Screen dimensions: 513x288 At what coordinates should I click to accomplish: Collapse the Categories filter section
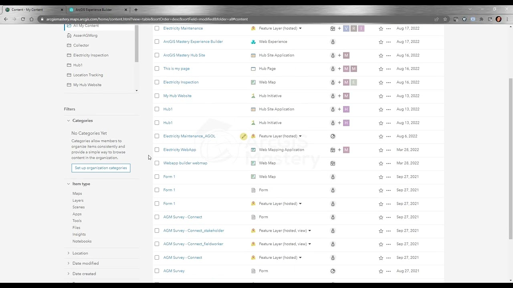tap(69, 120)
